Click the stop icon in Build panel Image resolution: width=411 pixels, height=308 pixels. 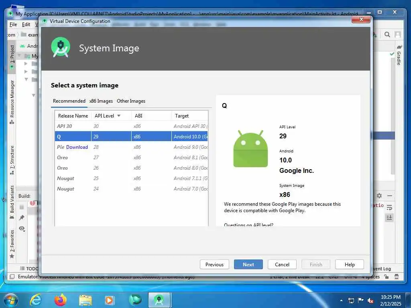(22, 207)
